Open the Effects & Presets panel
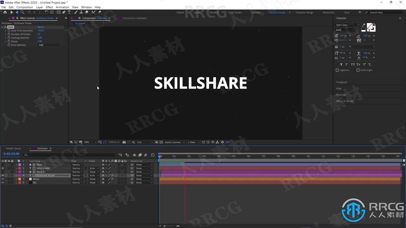 point(345,101)
